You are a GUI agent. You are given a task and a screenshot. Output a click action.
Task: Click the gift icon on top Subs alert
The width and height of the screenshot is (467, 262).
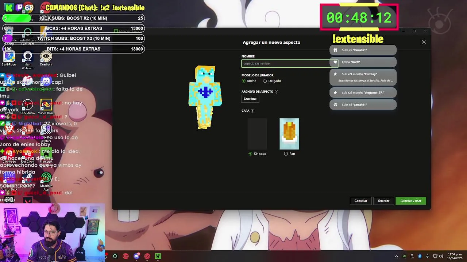click(335, 50)
